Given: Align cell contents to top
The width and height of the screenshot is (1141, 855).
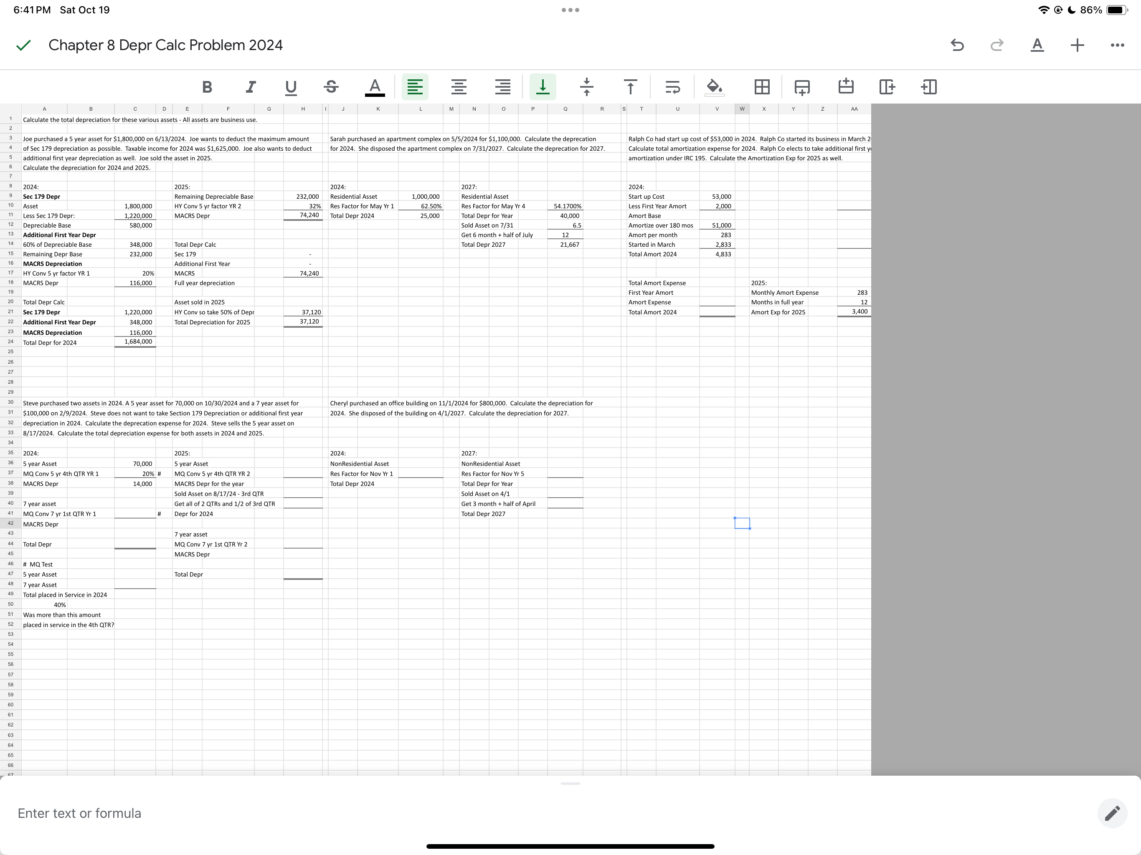Looking at the screenshot, I should point(630,87).
